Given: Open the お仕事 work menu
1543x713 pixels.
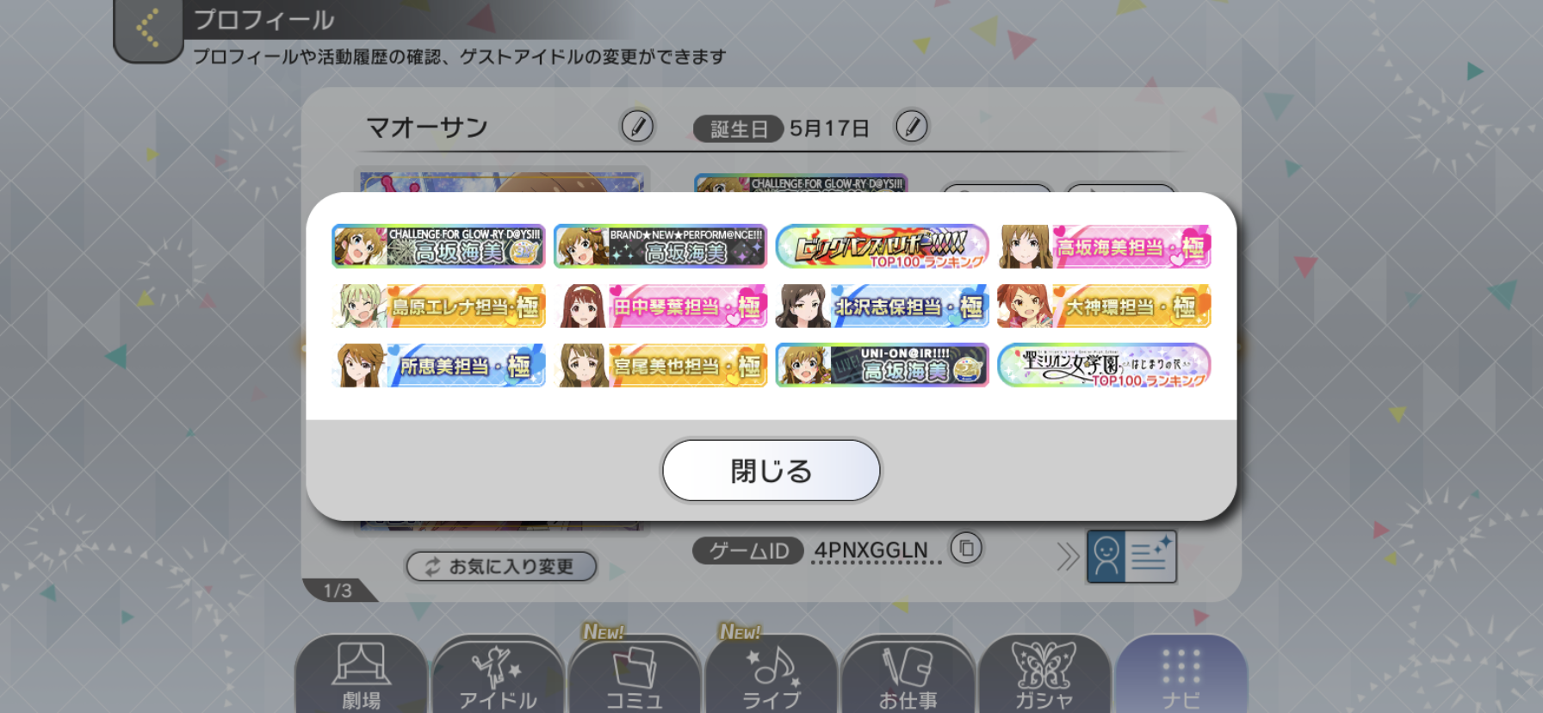Looking at the screenshot, I should [908, 676].
